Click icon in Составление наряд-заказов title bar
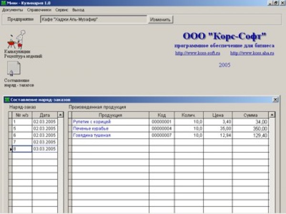This screenshot has width=286, height=214. coord(7,100)
